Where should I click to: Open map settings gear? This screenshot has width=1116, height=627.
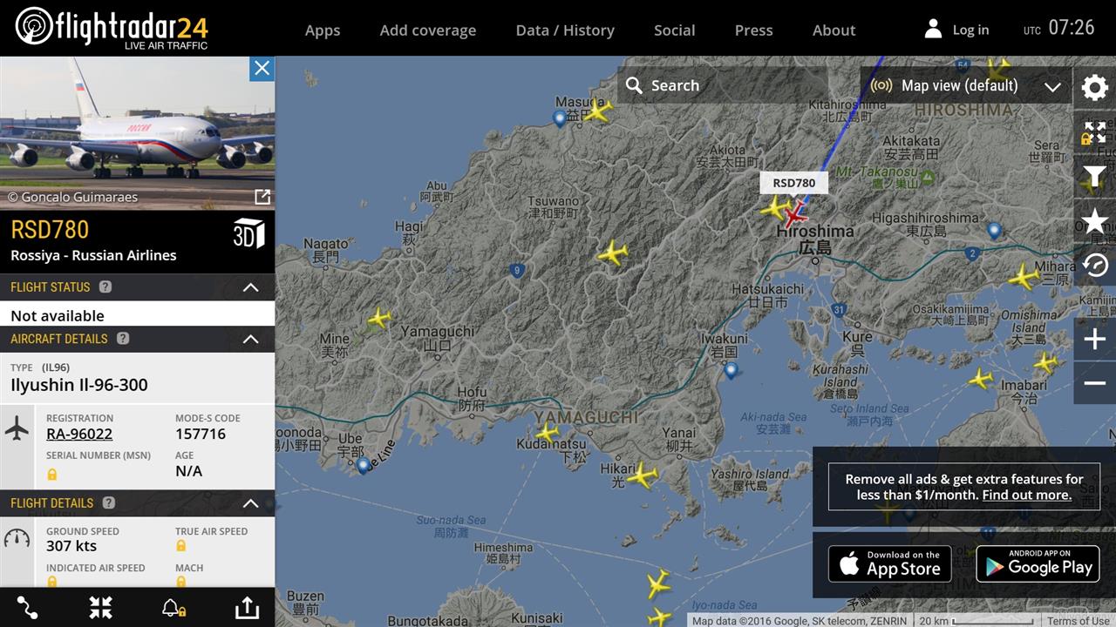click(x=1095, y=87)
